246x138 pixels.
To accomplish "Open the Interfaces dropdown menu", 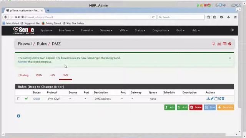I will 66,30.
